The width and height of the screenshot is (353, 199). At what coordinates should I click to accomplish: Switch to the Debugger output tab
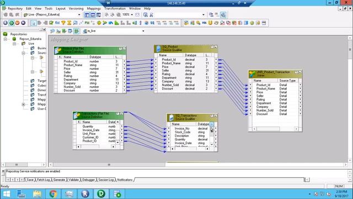[x=88, y=180]
